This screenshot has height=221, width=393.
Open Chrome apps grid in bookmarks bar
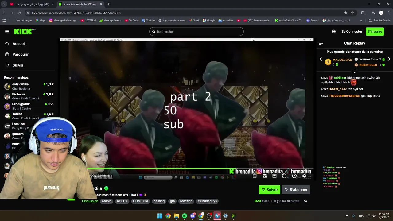(x=4, y=21)
